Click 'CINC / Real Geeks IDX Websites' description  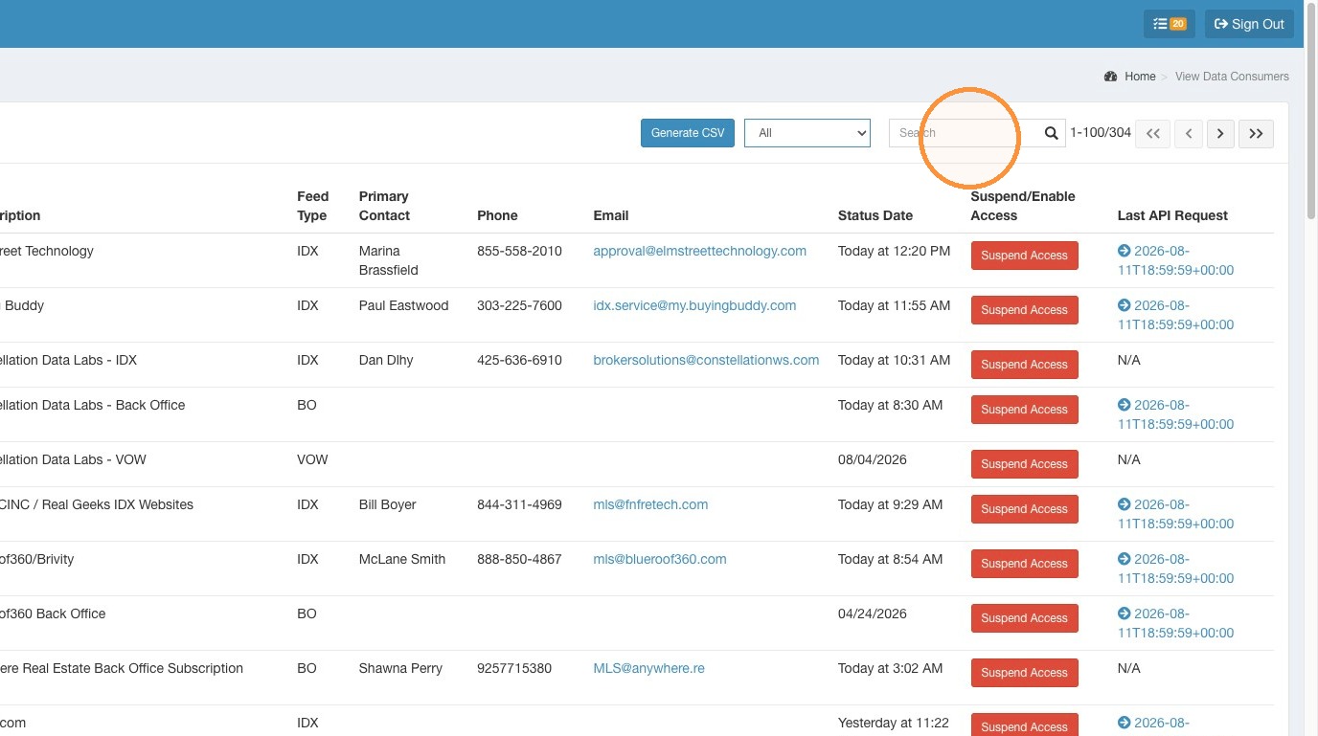point(96,504)
